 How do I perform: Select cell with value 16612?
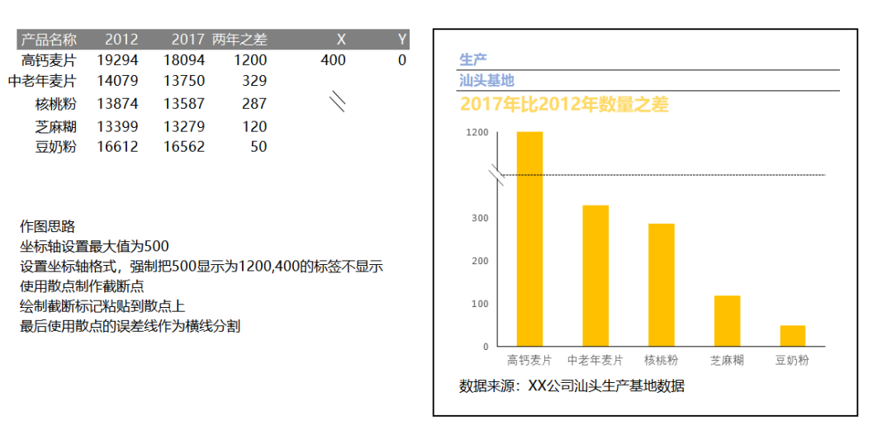tap(117, 147)
